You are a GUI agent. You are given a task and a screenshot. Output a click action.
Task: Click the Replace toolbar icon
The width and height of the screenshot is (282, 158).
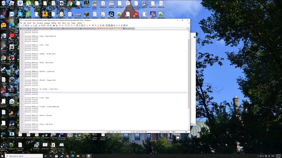pyautogui.click(x=57, y=25)
